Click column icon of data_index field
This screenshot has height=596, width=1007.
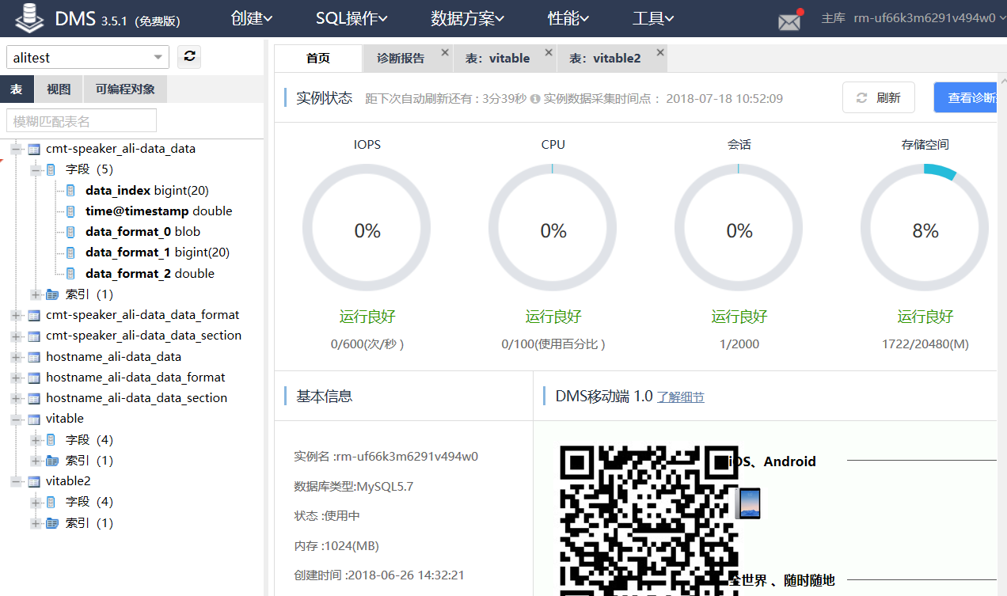70,191
